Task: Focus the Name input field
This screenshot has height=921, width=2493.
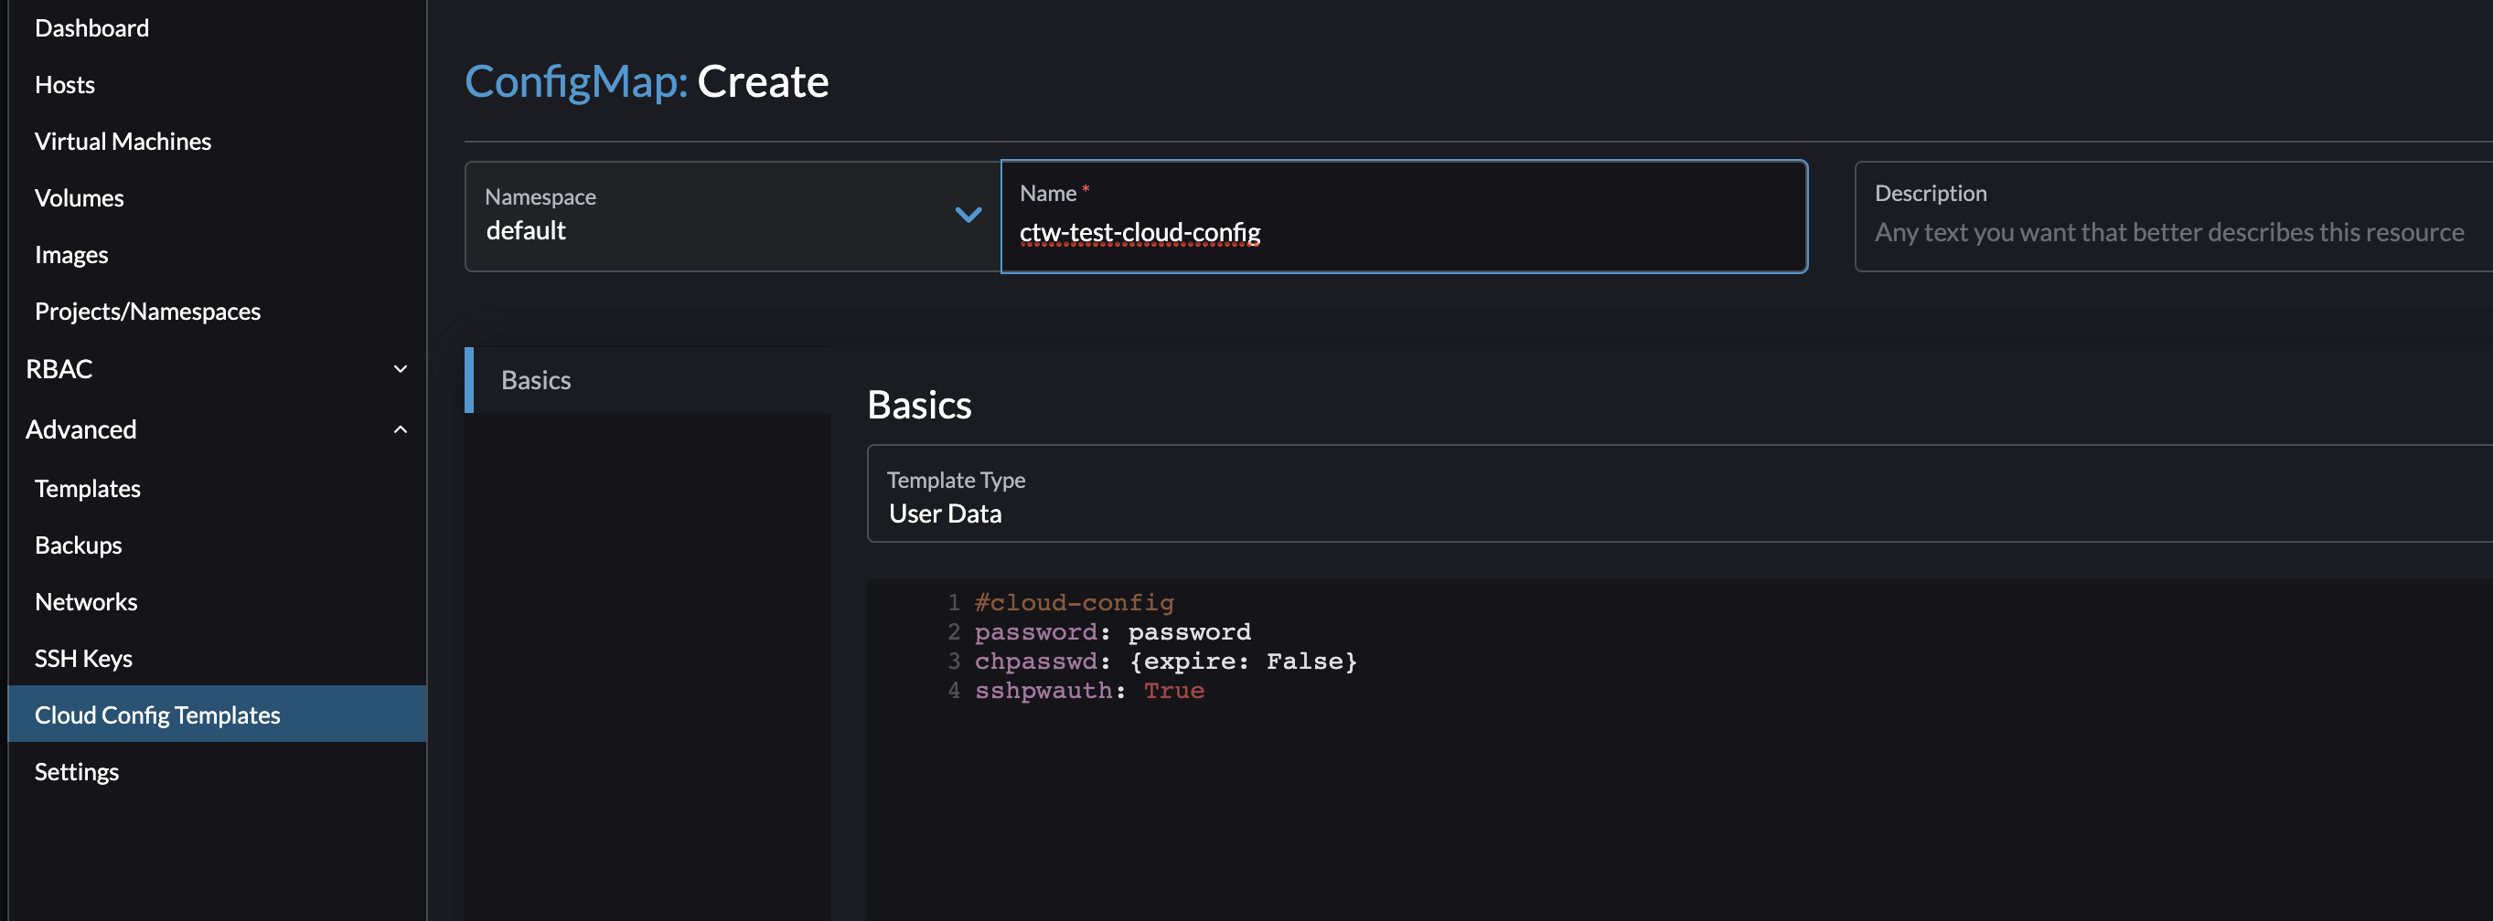Action: pos(1403,233)
